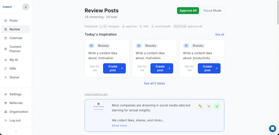The image size is (279, 135).
Task: Open the Referrals page
Action: (16, 103)
